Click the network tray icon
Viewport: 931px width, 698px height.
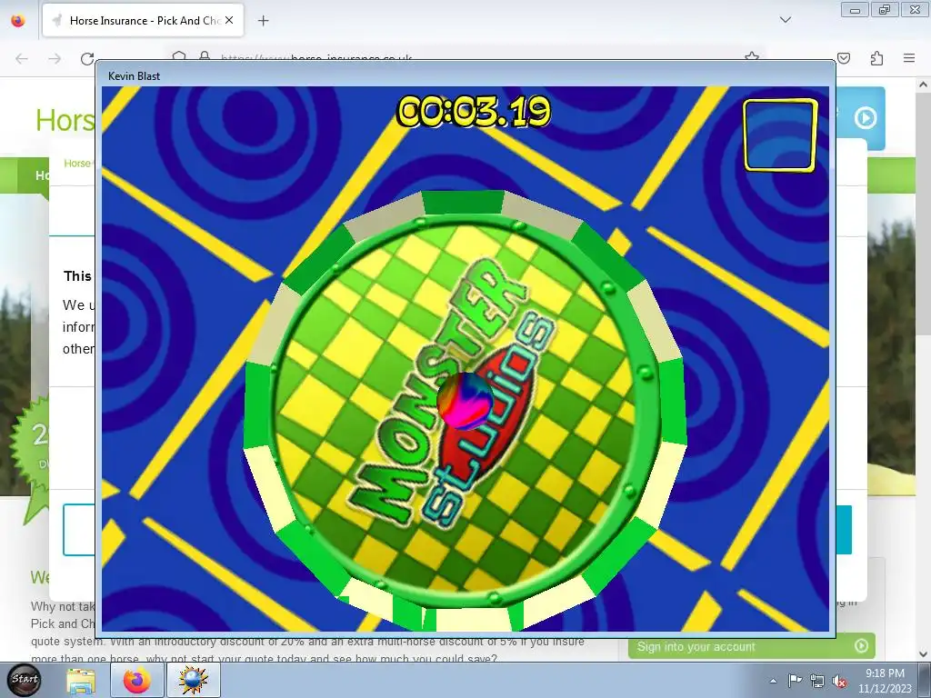(817, 681)
